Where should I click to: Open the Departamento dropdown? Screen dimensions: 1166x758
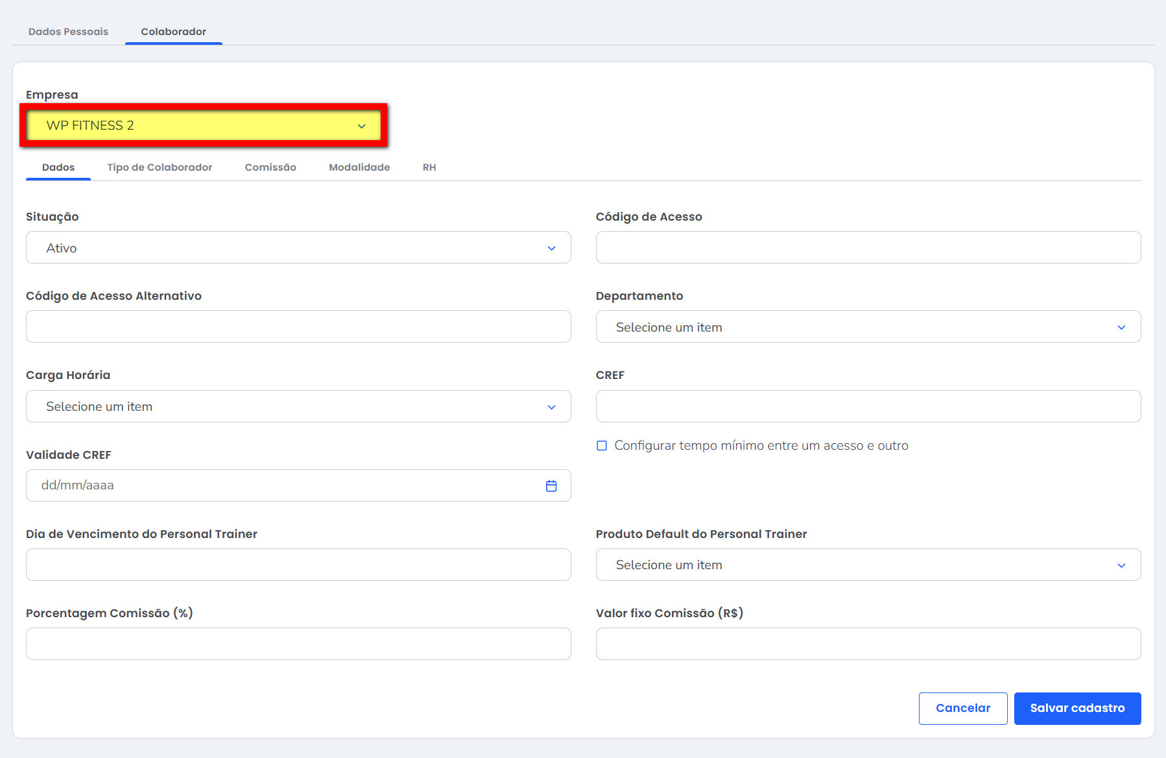(868, 327)
